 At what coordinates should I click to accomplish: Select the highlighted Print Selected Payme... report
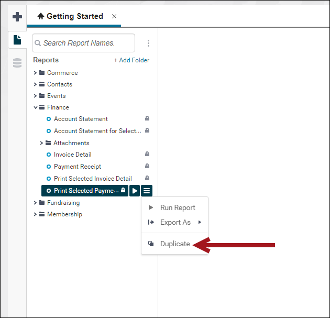point(85,191)
